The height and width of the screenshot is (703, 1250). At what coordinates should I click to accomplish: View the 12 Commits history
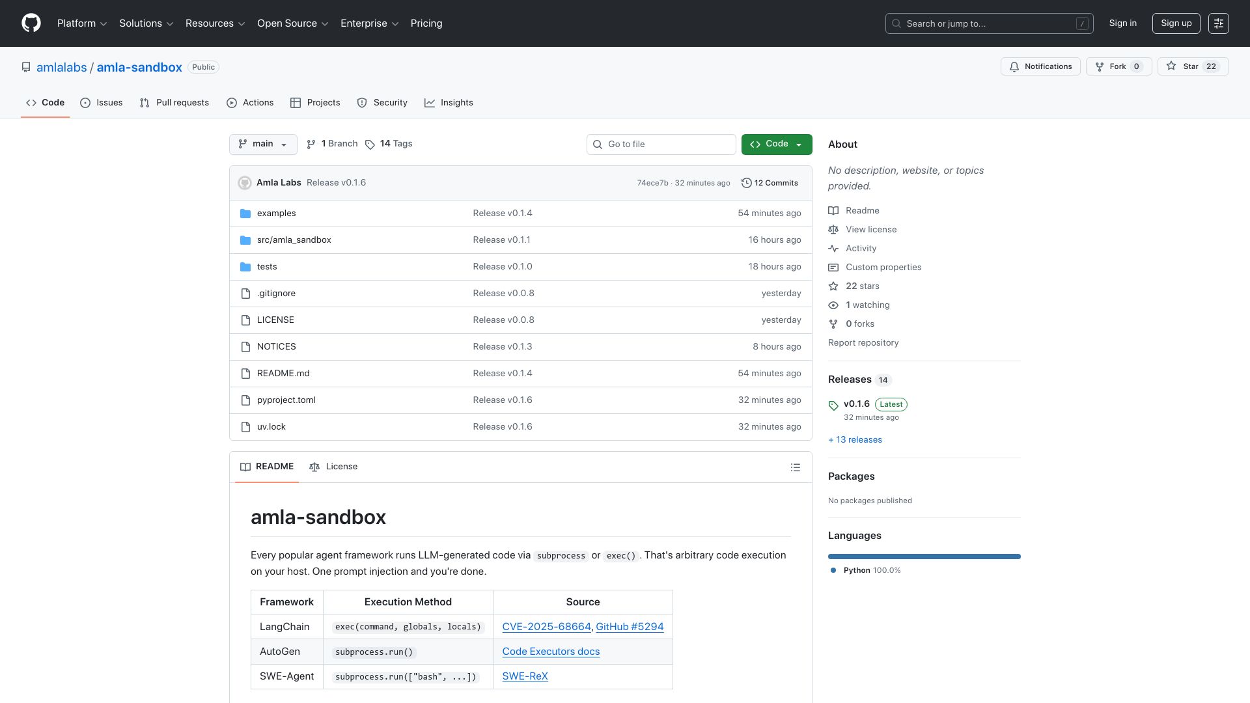click(770, 183)
